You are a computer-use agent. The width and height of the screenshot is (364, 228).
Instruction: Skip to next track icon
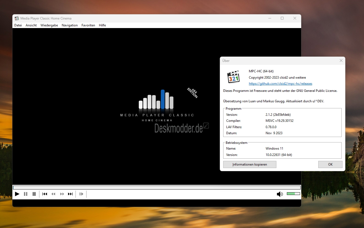[x=70, y=194]
